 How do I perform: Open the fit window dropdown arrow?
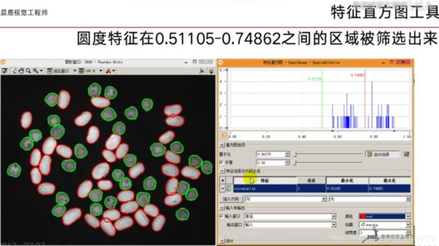[x=75, y=71]
